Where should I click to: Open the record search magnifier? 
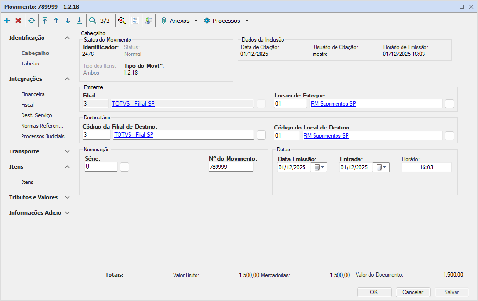coord(92,21)
